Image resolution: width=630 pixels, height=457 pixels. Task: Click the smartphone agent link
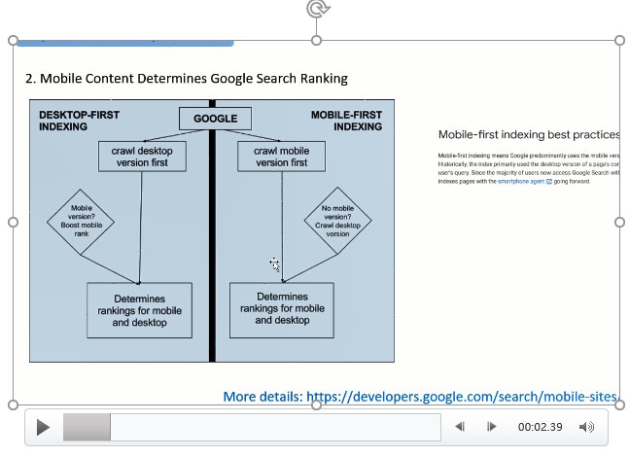tap(525, 181)
